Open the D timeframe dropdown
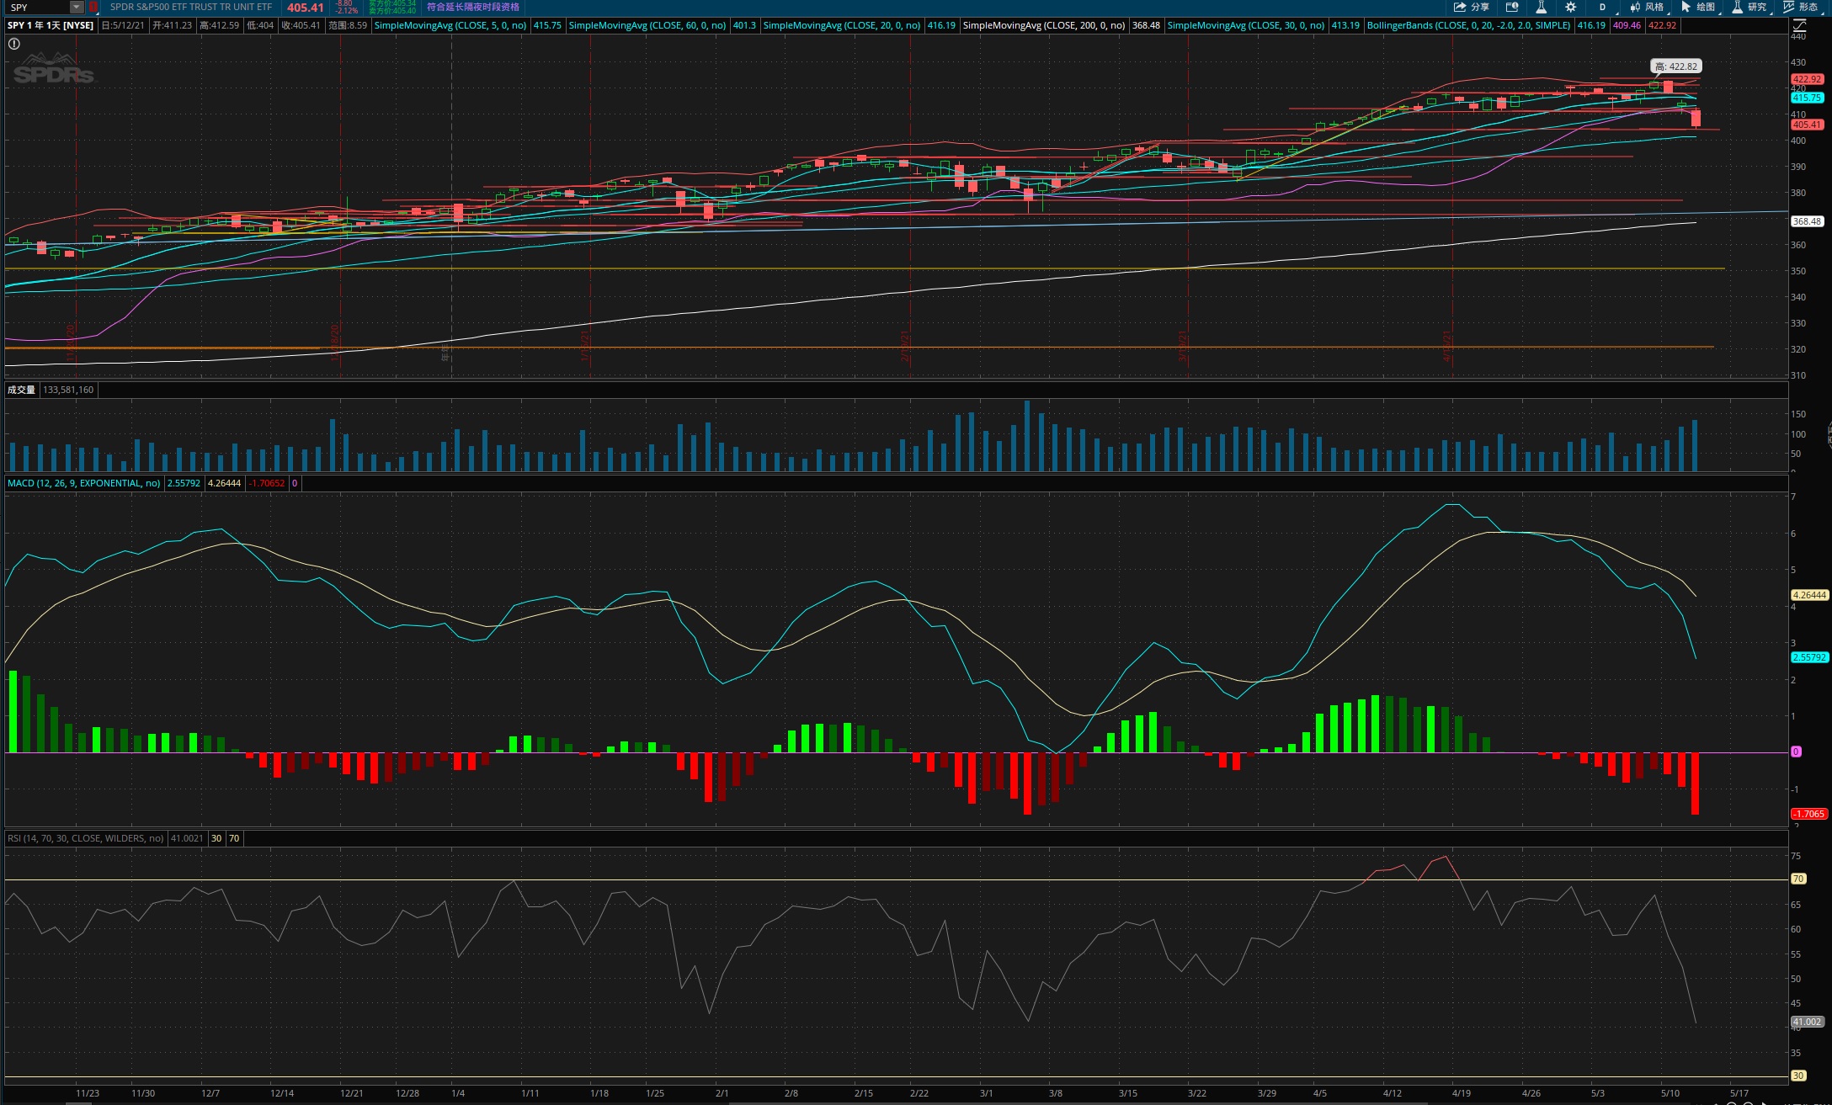1832x1105 pixels. coord(1603,7)
